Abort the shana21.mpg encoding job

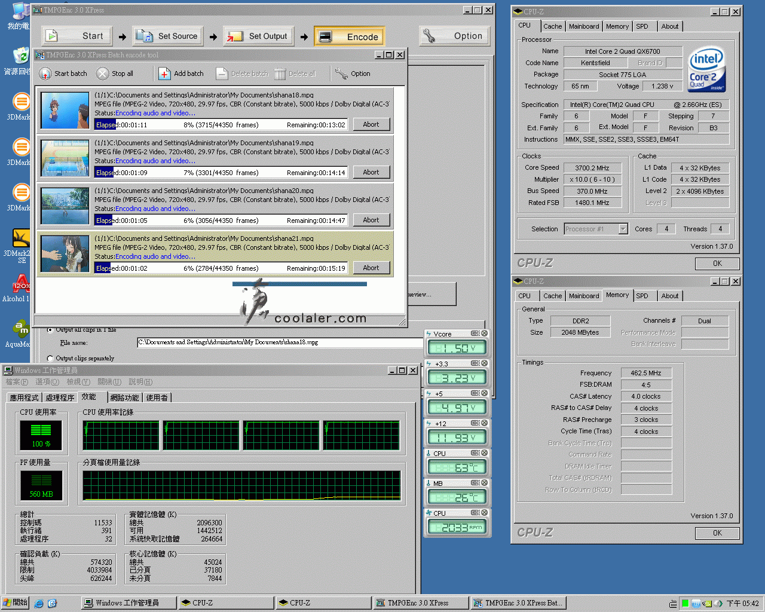371,268
